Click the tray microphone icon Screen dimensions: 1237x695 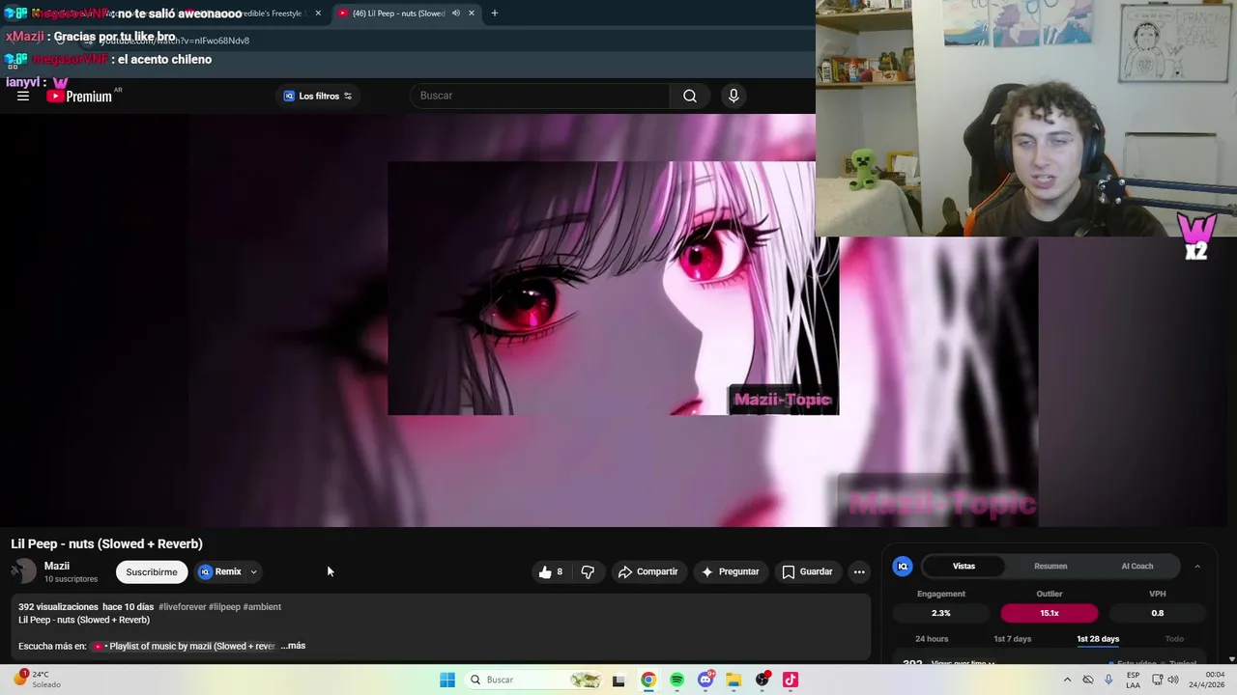click(x=1108, y=680)
